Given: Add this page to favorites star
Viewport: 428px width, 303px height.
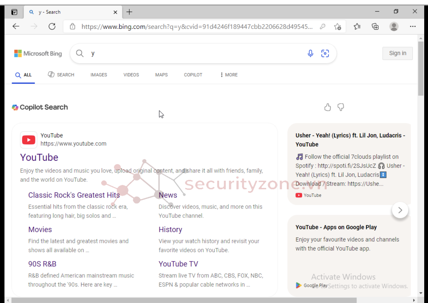Looking at the screenshot, I should 338,26.
